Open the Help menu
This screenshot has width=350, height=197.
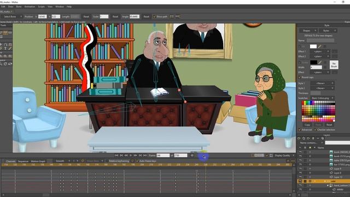[69, 7]
